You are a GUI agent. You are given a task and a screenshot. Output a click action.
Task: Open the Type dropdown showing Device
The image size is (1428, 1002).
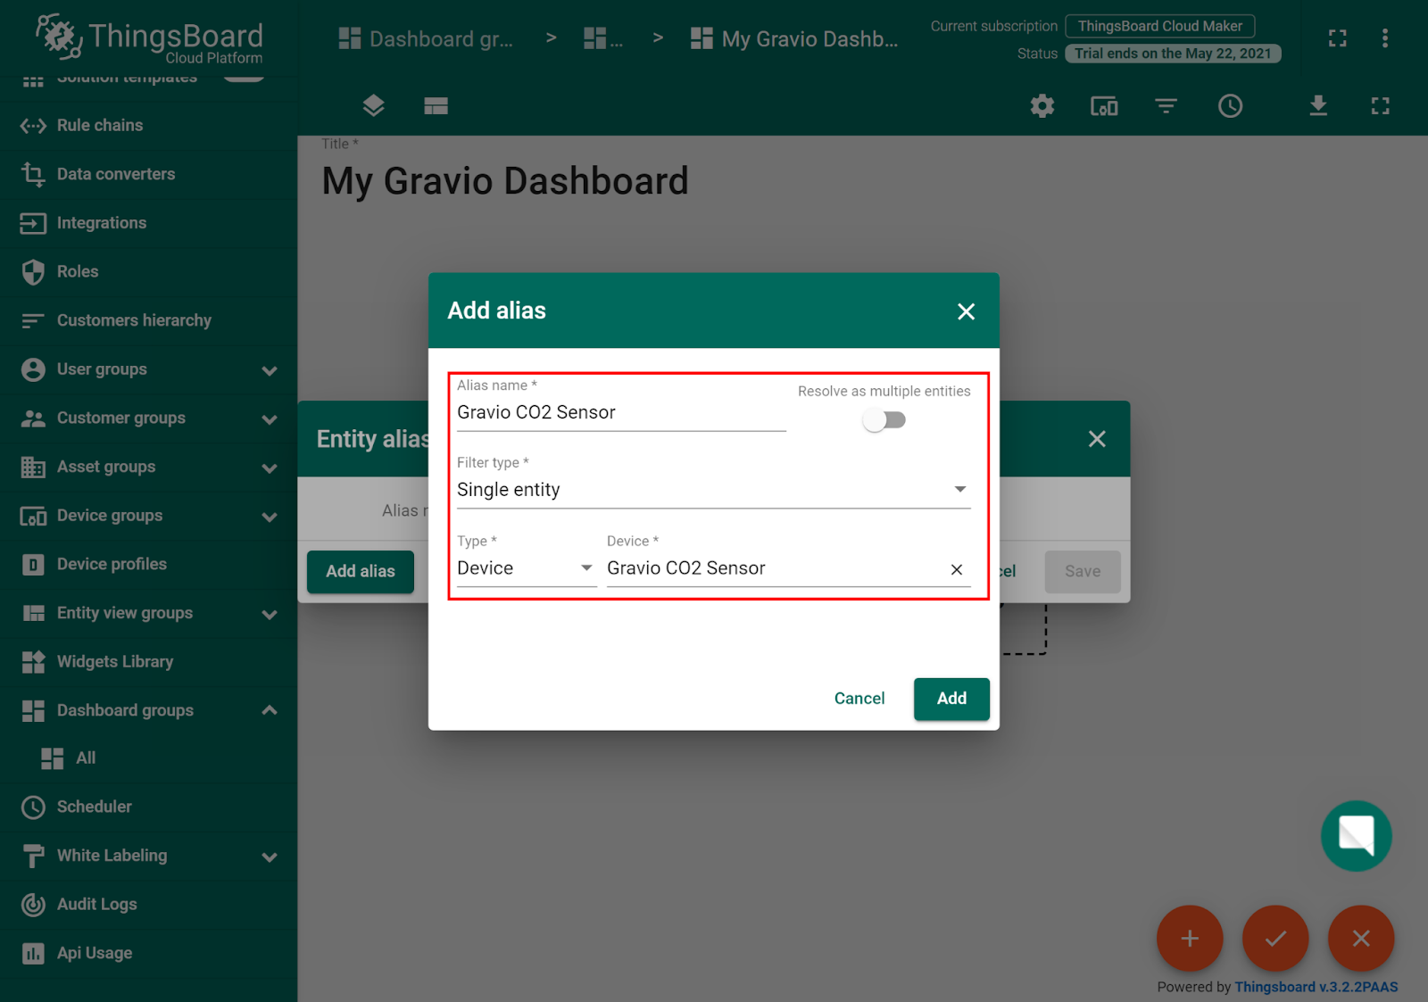(x=585, y=567)
